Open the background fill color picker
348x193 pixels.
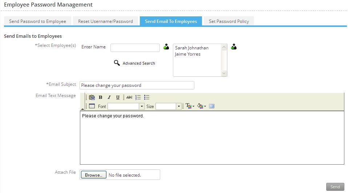tap(200, 106)
